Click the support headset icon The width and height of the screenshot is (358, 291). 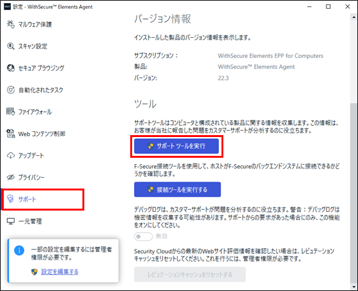click(x=11, y=199)
